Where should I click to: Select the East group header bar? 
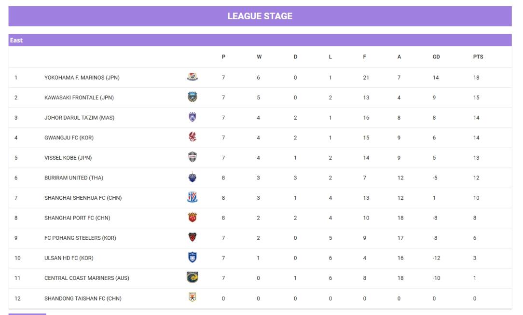(x=260, y=40)
